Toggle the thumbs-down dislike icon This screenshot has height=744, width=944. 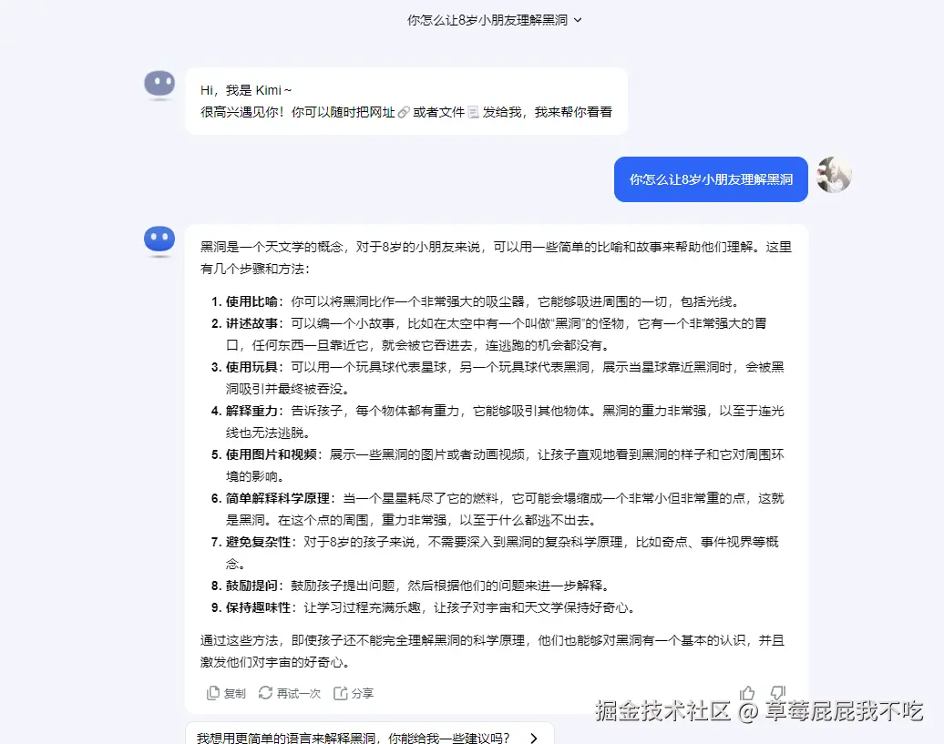pos(778,693)
